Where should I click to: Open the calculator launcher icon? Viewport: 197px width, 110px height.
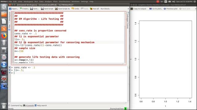4,50
